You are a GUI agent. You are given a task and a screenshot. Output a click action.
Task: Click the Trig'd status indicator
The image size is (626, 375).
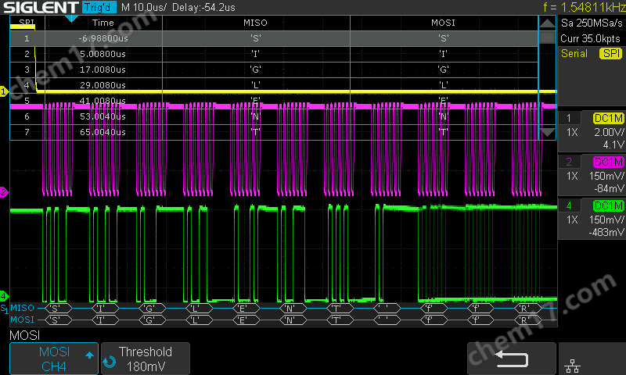[99, 7]
